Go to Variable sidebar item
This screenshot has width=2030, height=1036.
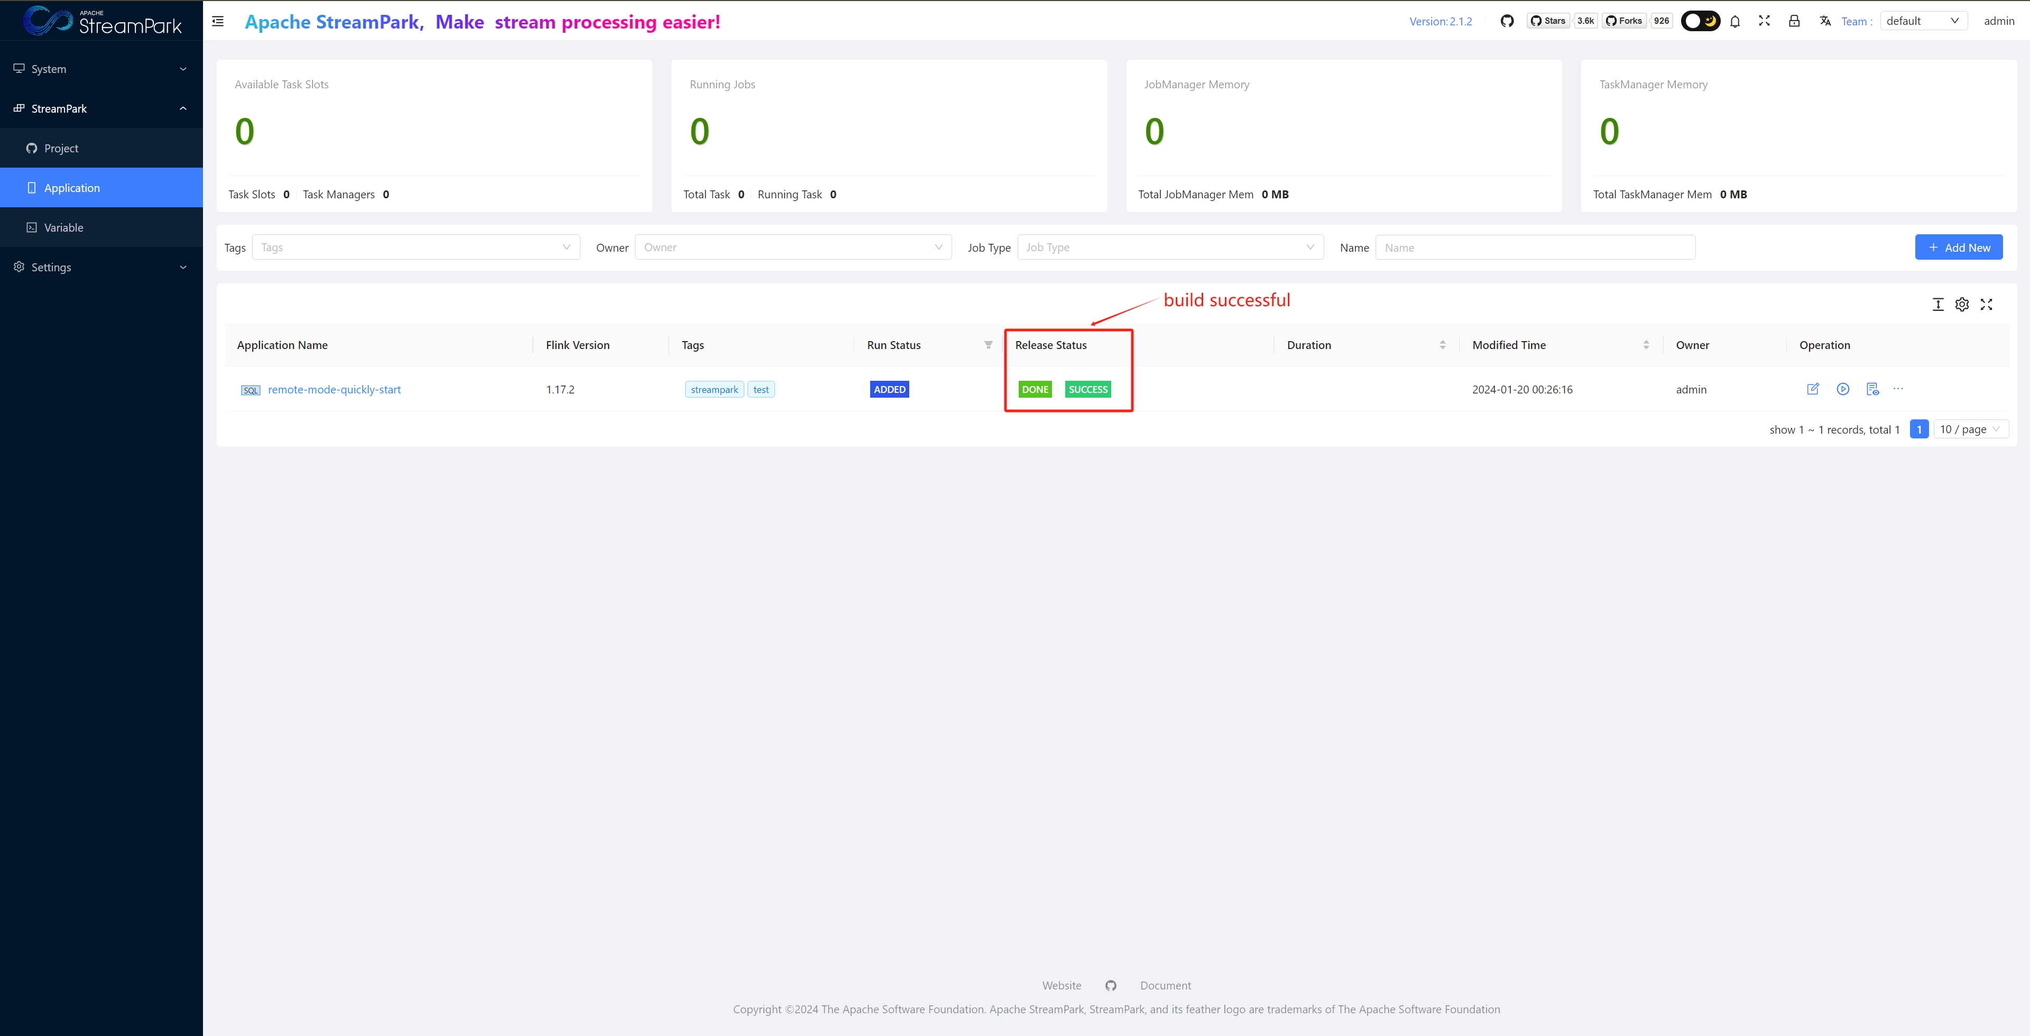click(63, 228)
